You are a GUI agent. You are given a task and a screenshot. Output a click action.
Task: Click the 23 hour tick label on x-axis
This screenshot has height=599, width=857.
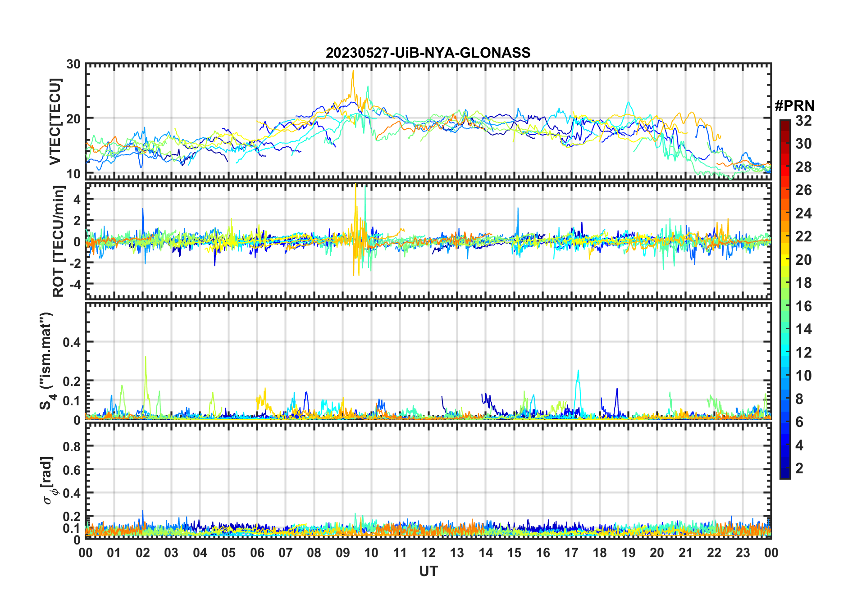[x=743, y=553]
